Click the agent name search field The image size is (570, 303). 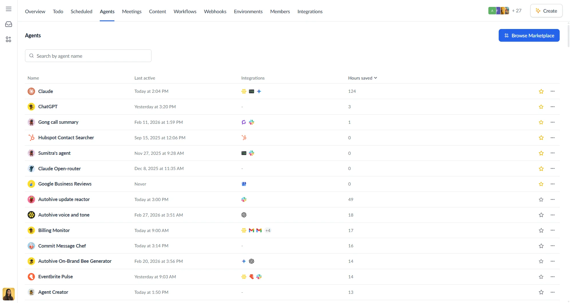tap(88, 56)
